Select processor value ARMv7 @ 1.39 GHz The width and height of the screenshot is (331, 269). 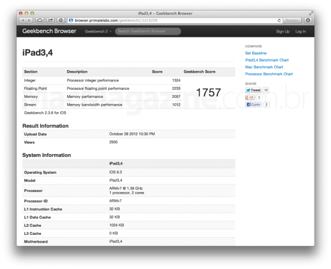click(x=126, y=188)
